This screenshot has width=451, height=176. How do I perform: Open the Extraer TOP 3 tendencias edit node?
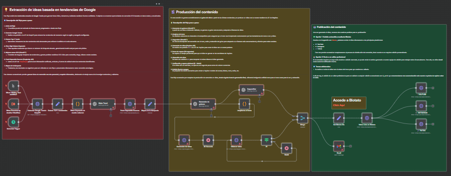tap(57, 104)
